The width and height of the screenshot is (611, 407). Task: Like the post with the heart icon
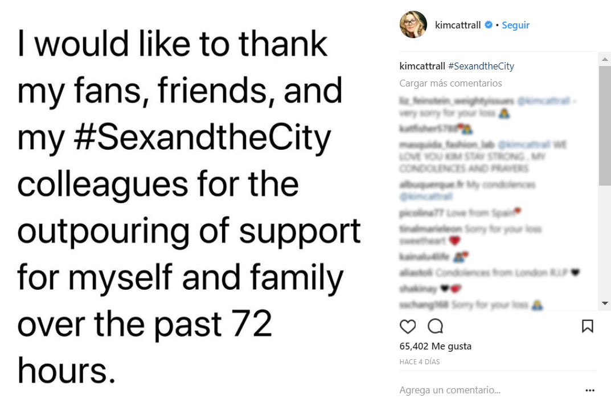(408, 326)
